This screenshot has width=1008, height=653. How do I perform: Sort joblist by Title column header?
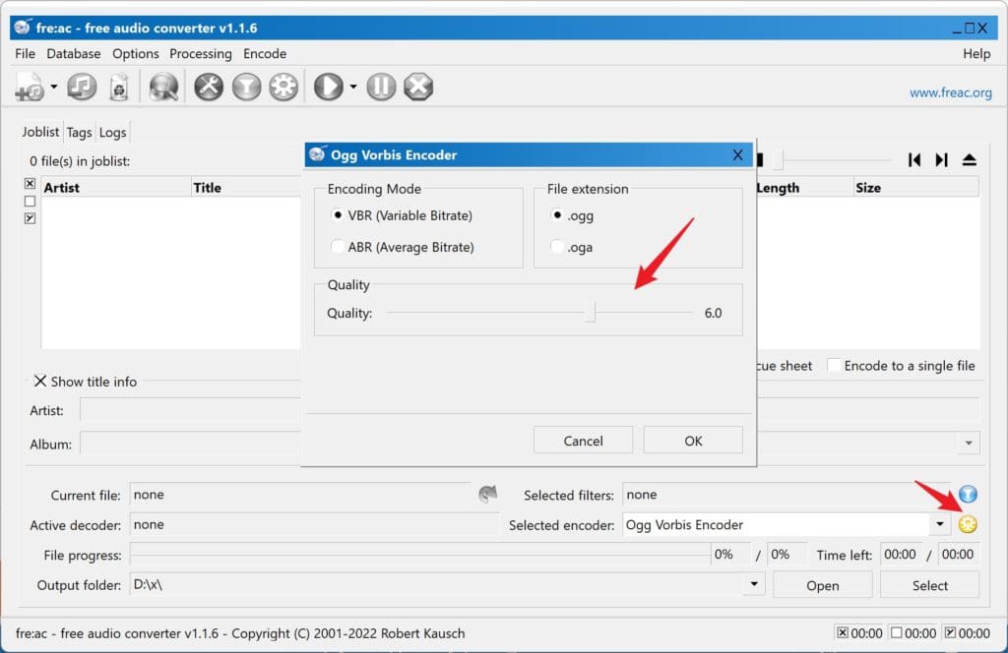[245, 188]
